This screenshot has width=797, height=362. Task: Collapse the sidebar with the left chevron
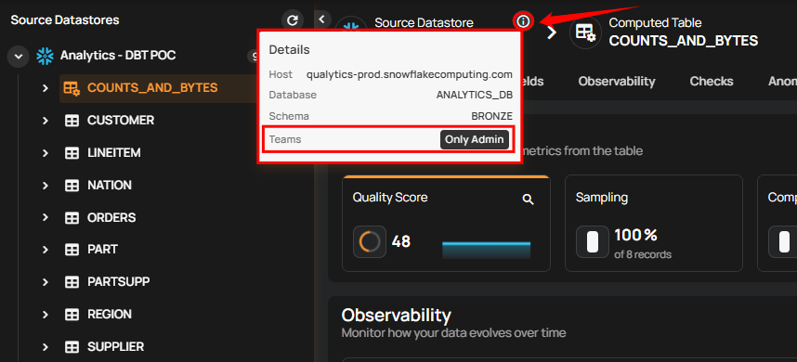click(321, 19)
